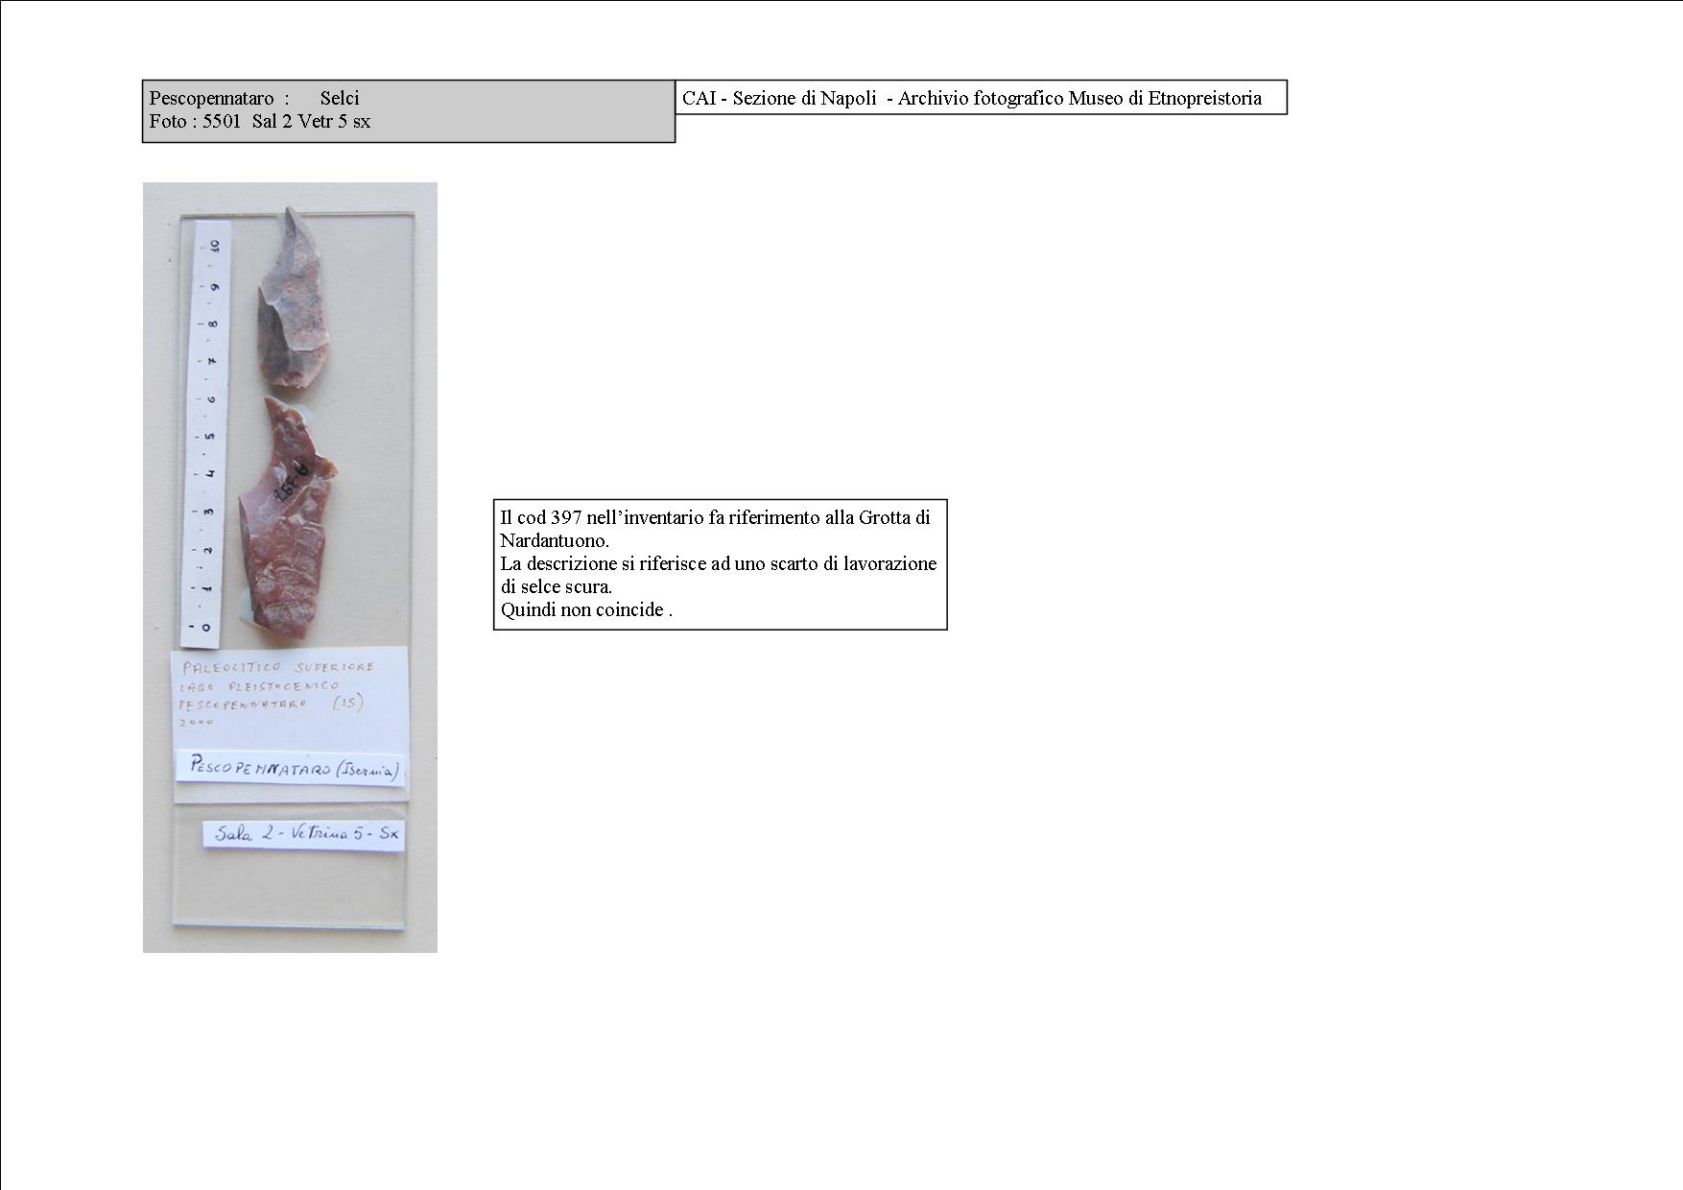Click the 'La descrizione si riferisce' line
This screenshot has height=1190, width=1683.
pos(719,564)
